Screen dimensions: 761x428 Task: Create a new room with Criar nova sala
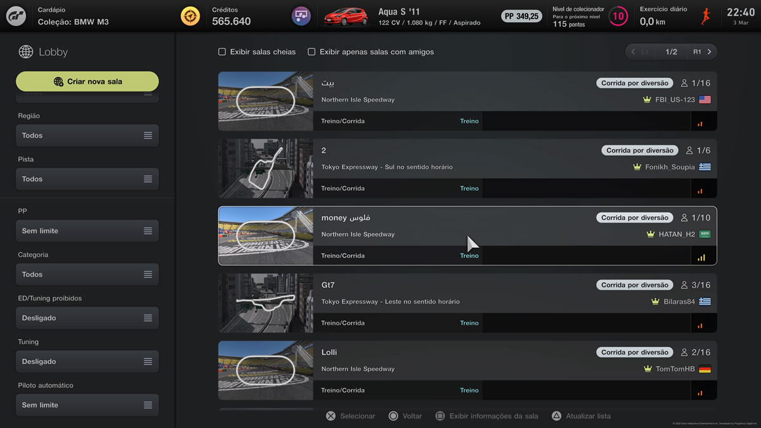pos(88,81)
